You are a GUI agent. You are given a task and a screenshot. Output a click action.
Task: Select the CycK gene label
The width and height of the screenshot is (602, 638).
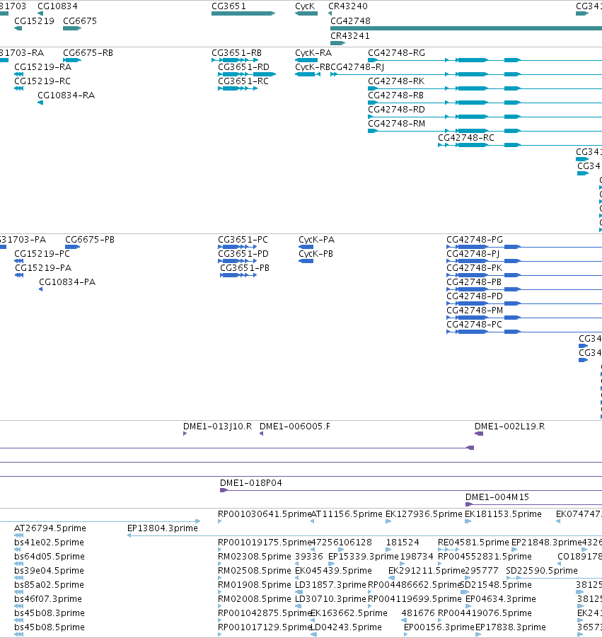click(x=305, y=6)
